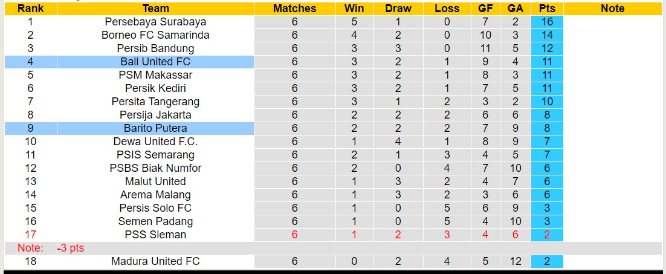
Task: Click the Draw column header
Action: coord(398,8)
